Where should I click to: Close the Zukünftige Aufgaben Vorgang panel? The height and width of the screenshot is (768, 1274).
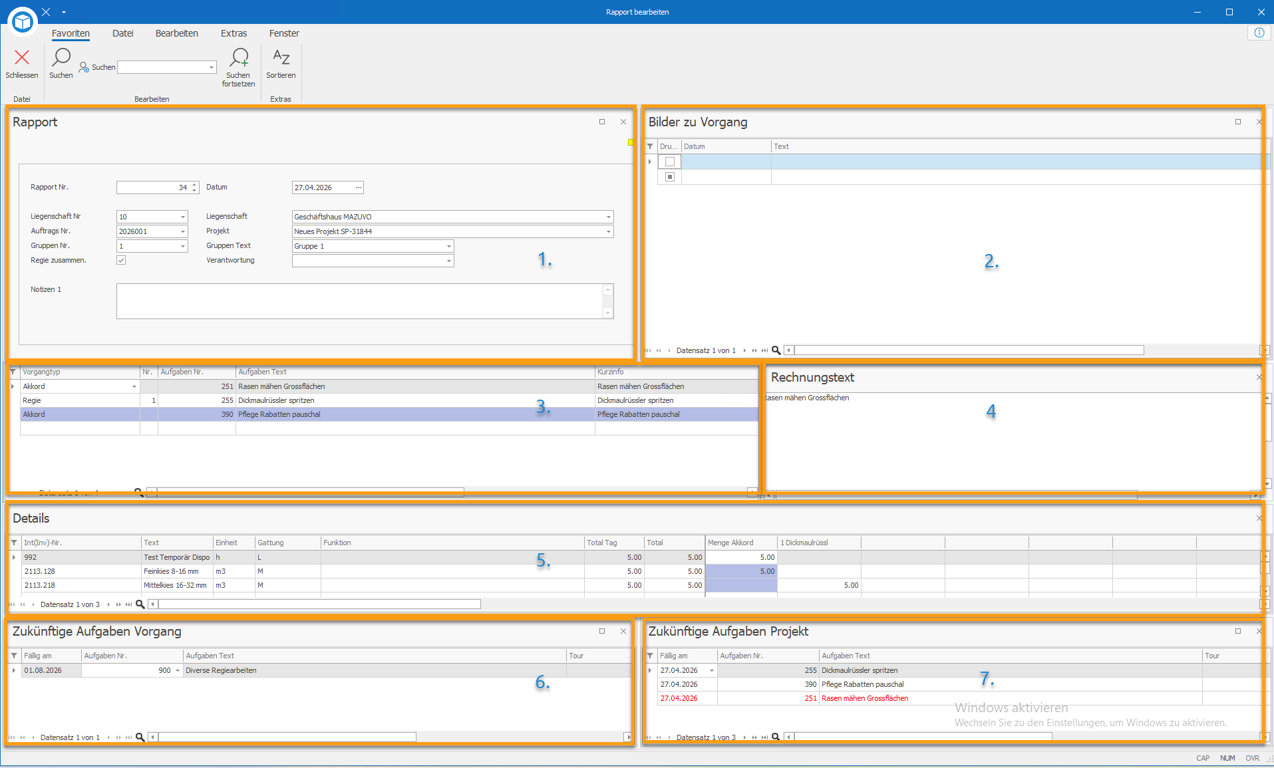(623, 631)
